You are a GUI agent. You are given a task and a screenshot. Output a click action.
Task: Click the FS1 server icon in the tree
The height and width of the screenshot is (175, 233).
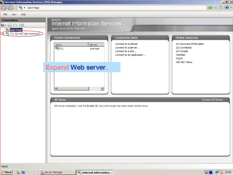7,34
